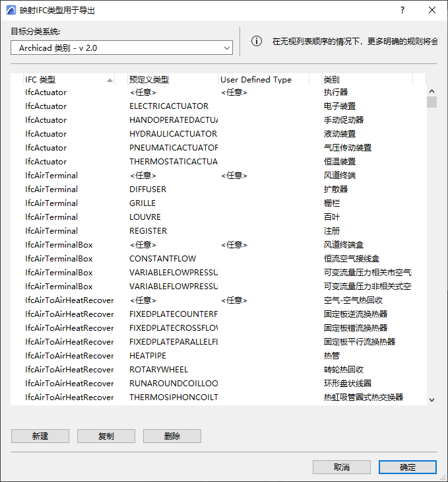Click the vertical scrollbar thumb
The image size is (448, 482).
(x=432, y=102)
